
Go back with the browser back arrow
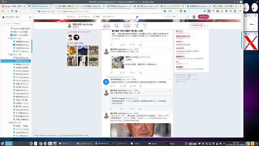[x=3, y=11]
